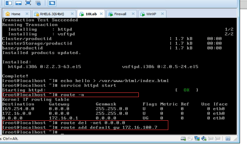Click 'Kernel IP routing table' heading

(x=36, y=99)
